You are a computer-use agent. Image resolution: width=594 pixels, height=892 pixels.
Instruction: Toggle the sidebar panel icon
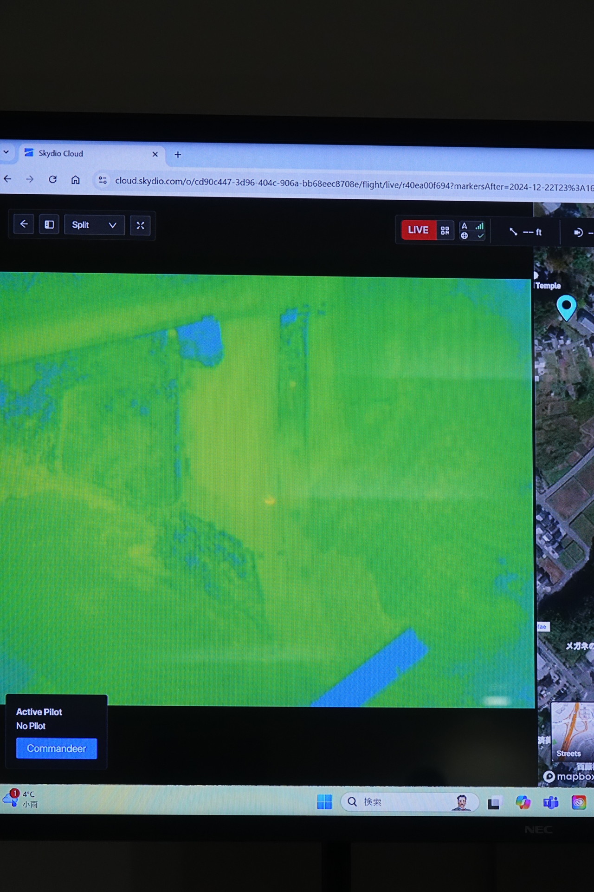[49, 225]
